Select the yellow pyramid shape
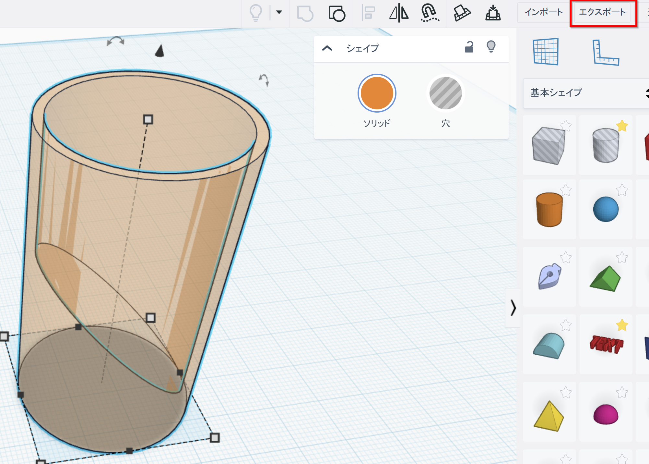This screenshot has height=464, width=649. (549, 416)
